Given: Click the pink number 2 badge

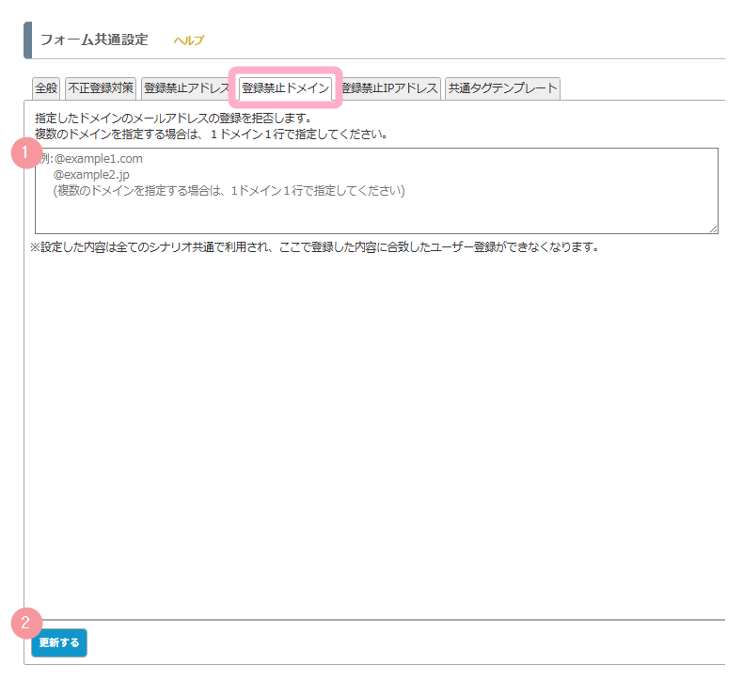Looking at the screenshot, I should [x=26, y=623].
